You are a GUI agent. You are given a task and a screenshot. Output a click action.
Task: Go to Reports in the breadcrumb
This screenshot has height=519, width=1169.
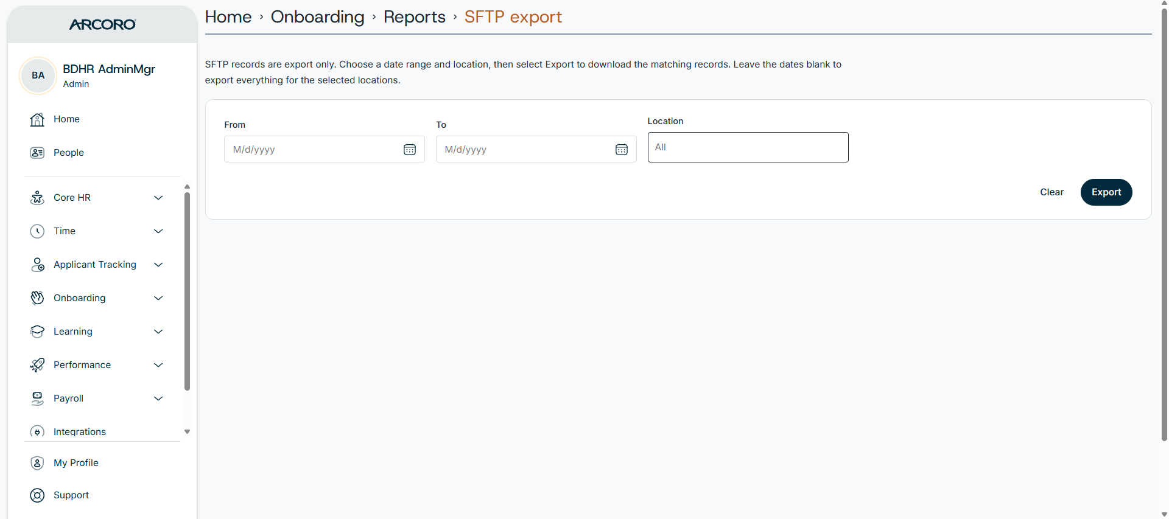click(x=414, y=17)
